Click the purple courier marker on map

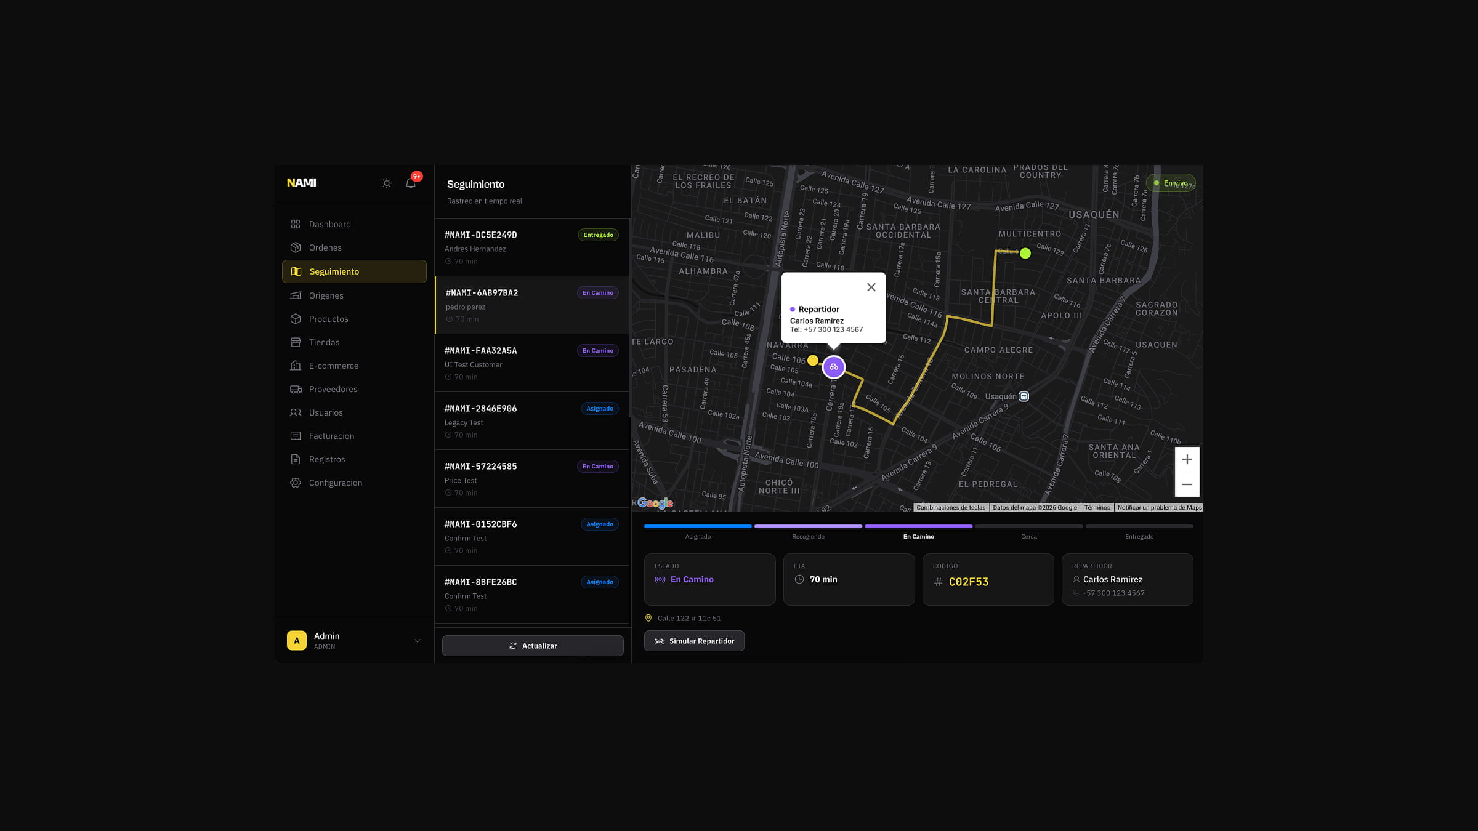(834, 367)
